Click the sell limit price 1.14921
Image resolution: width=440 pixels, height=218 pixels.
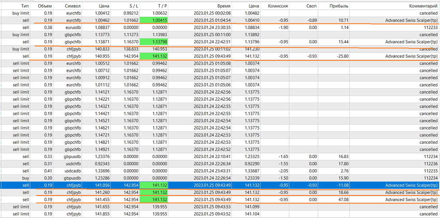click(102, 150)
